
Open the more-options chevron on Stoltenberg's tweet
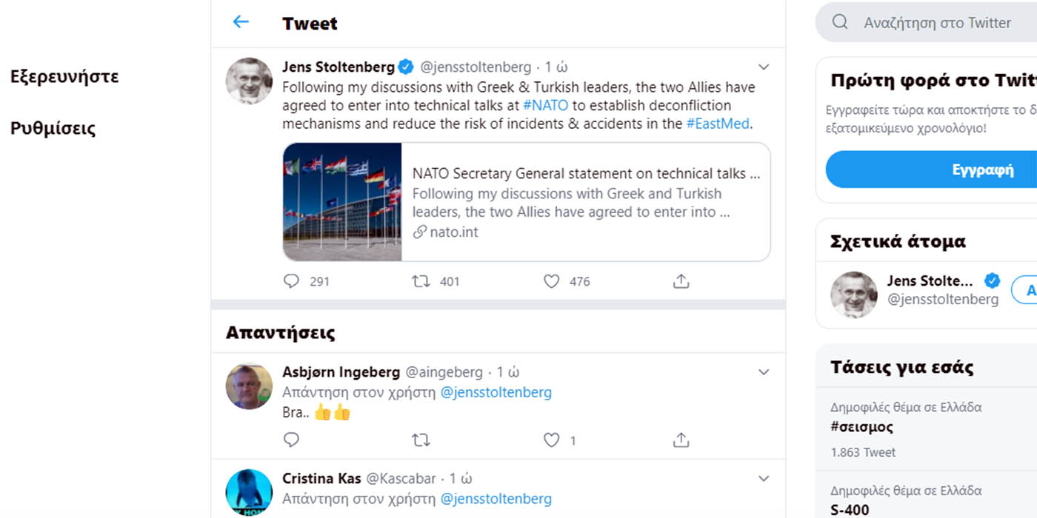pos(764,67)
